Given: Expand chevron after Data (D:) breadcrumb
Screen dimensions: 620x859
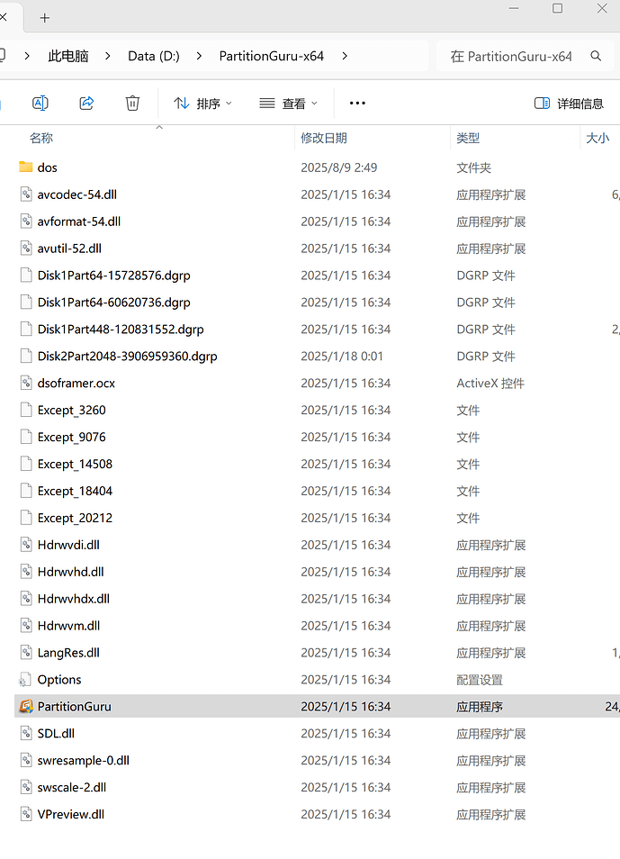Looking at the screenshot, I should (x=199, y=56).
